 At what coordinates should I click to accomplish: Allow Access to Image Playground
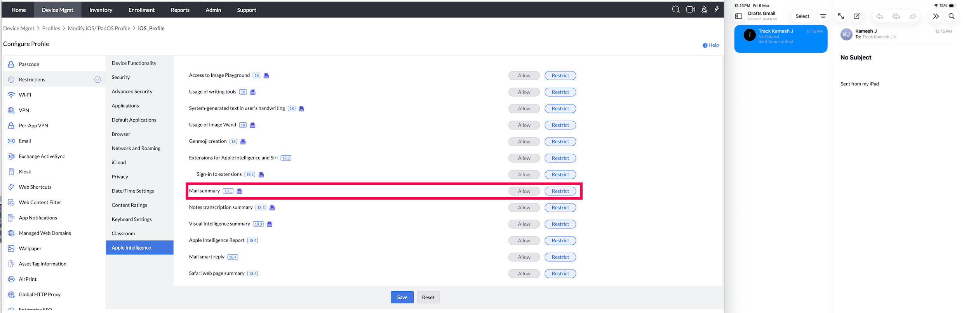click(x=524, y=76)
